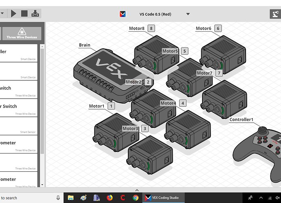Click port number 7 box

(x=219, y=73)
